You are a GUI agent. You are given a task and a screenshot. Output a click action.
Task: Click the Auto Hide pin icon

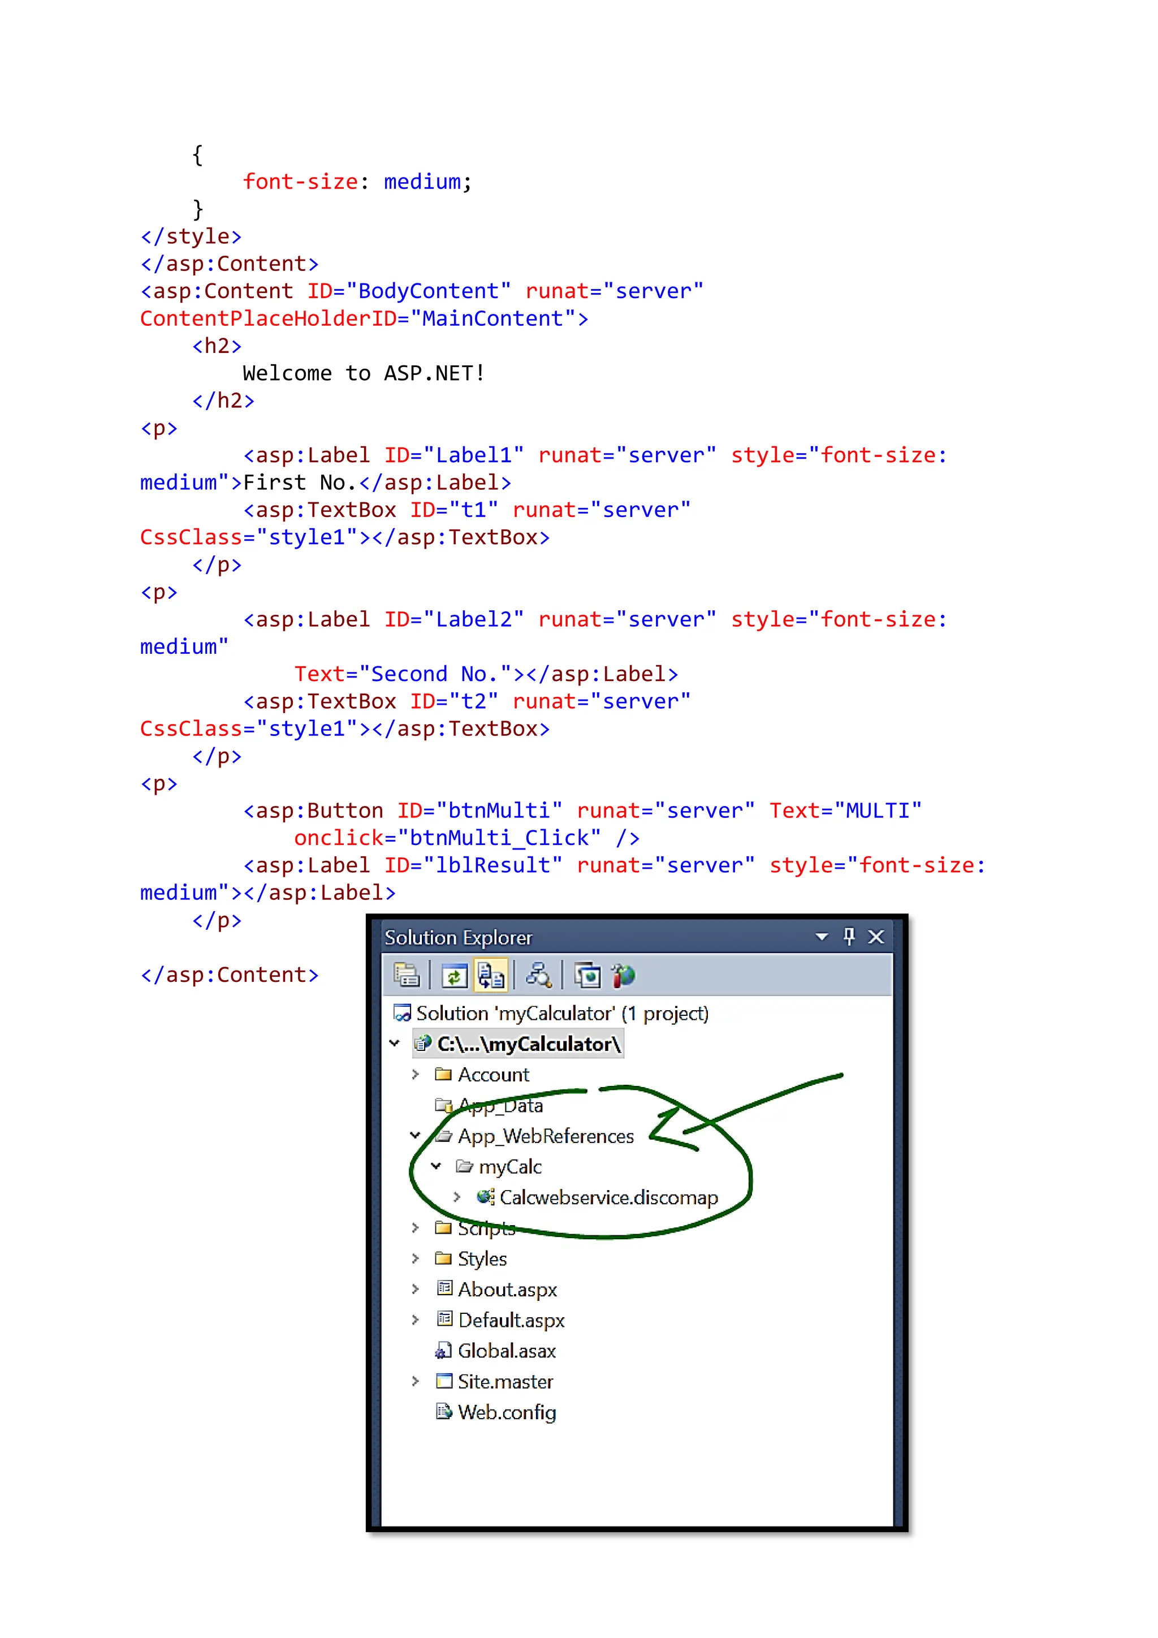click(849, 936)
